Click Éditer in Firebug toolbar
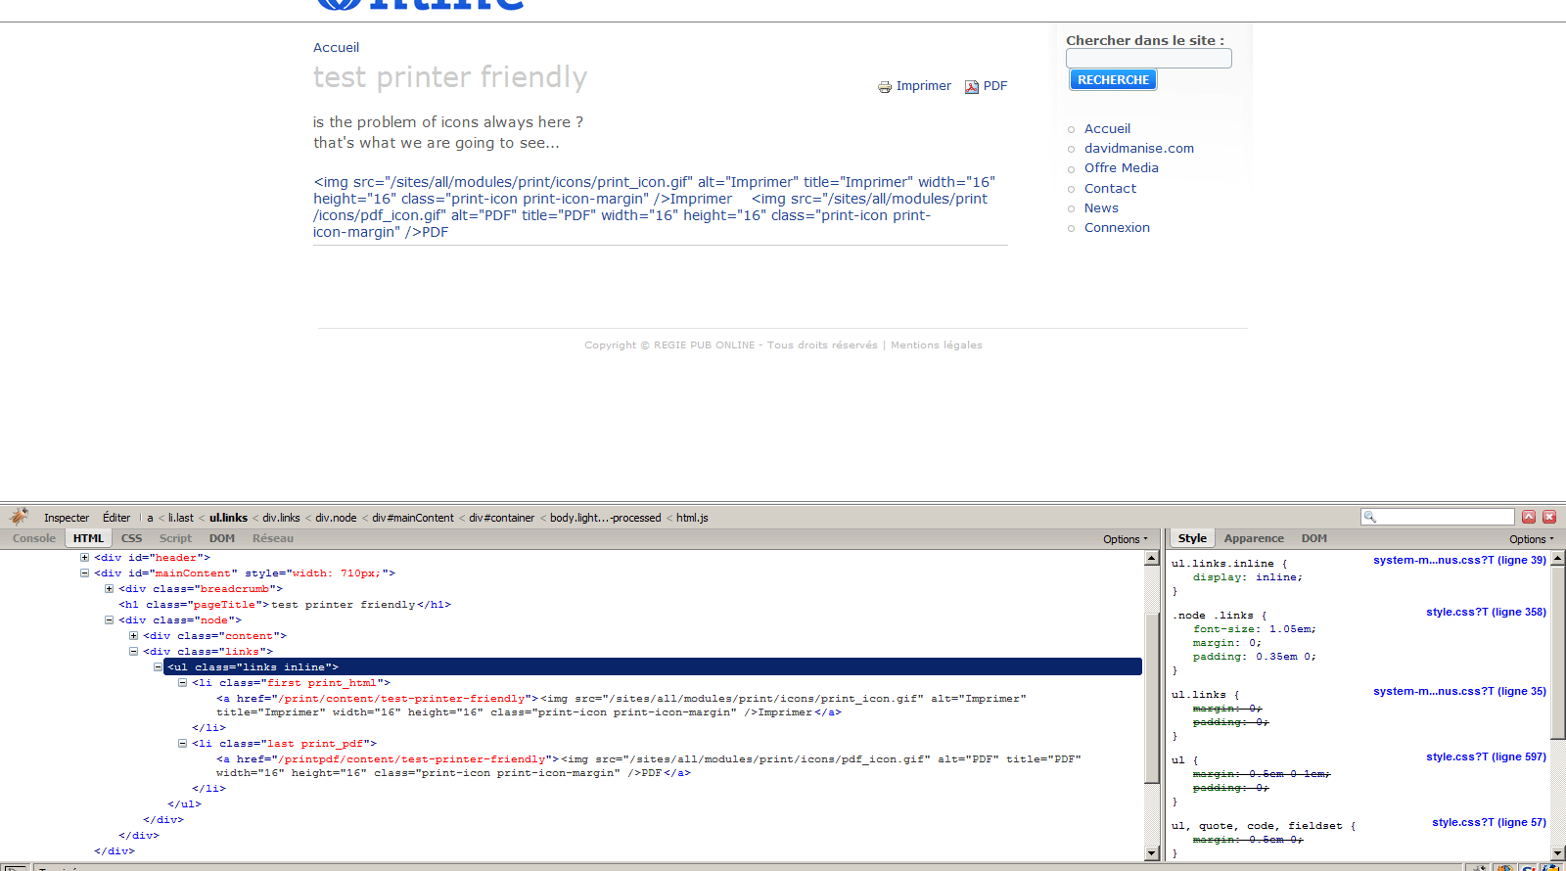Screen dimensions: 1566x871 (x=116, y=518)
